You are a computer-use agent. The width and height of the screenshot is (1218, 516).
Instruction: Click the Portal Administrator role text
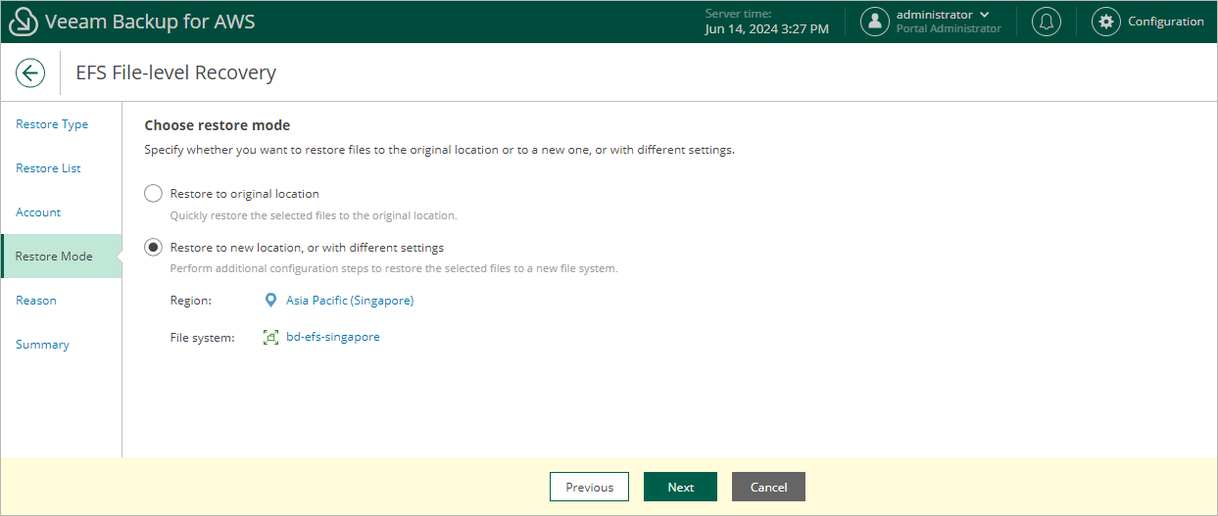coord(949,29)
